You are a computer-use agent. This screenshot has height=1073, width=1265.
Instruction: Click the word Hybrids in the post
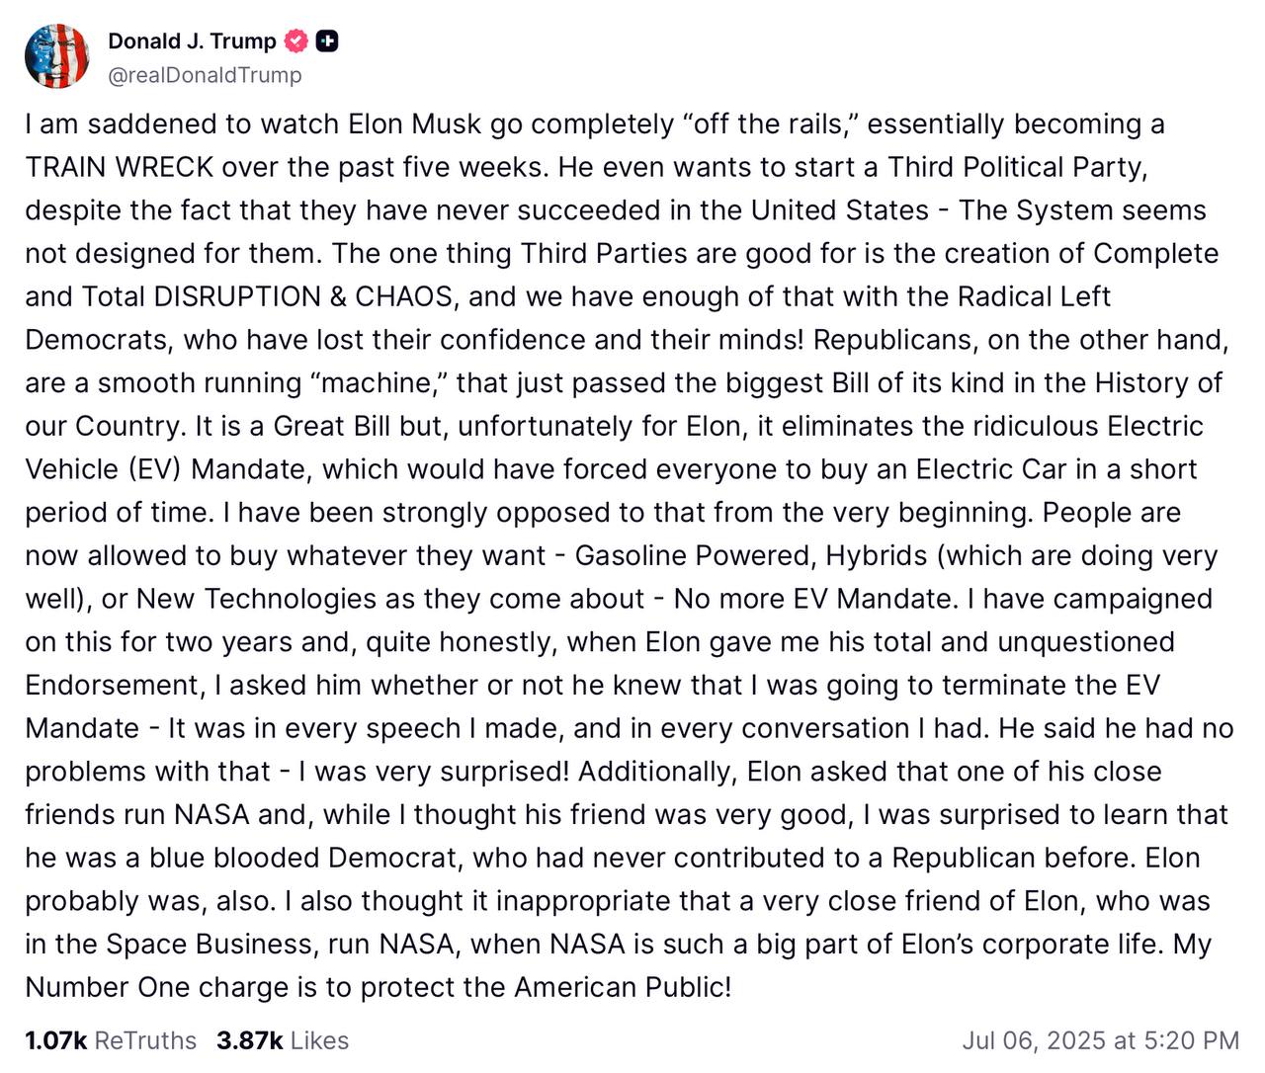point(877,555)
